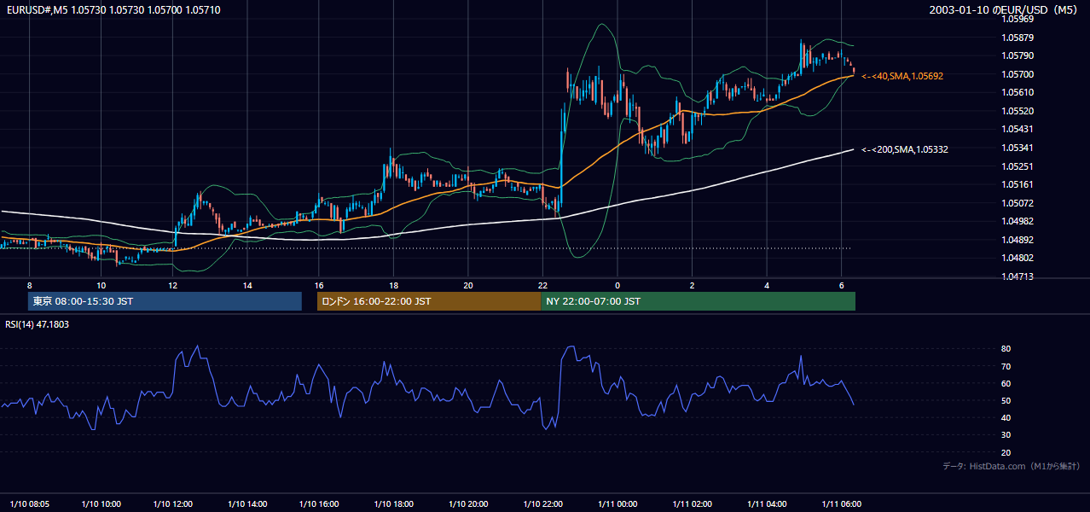Click hour label 14 under price chart
This screenshot has height=512, width=1090.
[x=247, y=285]
